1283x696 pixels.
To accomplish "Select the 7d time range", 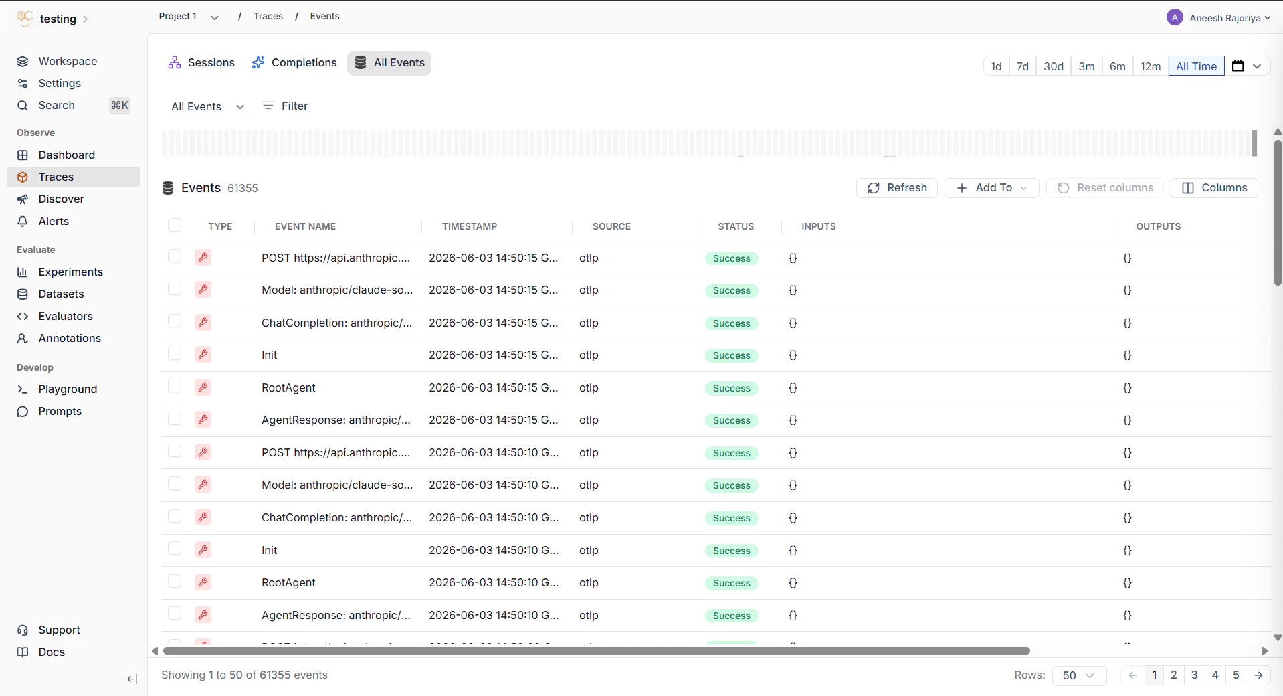I will coord(1022,66).
